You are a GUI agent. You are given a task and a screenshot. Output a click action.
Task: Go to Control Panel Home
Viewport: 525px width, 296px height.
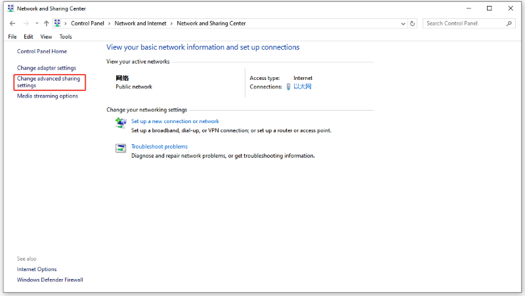click(42, 52)
